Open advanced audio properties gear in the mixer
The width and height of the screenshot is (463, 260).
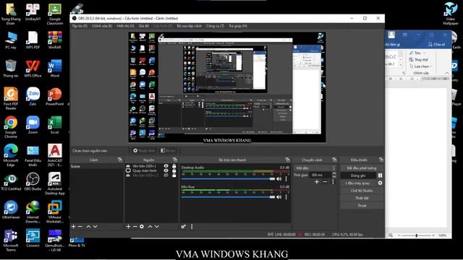(183, 226)
